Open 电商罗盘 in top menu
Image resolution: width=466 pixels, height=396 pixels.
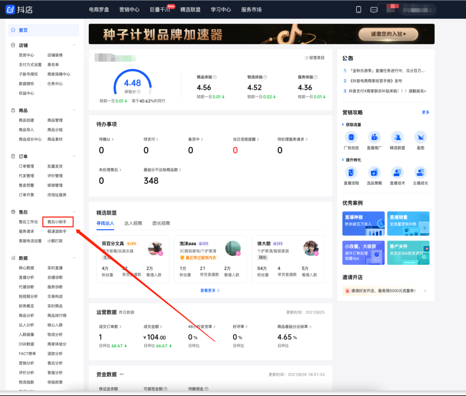[99, 10]
